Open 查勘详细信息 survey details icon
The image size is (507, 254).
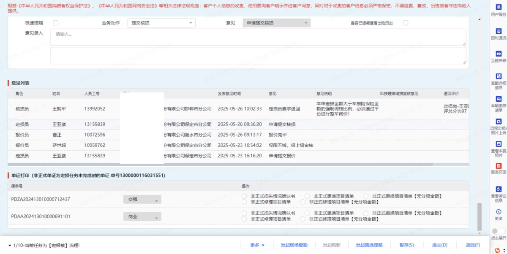click(x=499, y=76)
